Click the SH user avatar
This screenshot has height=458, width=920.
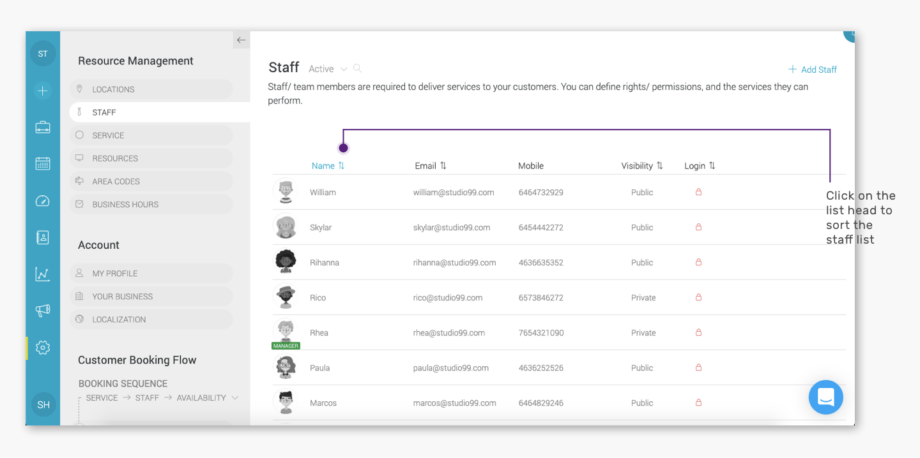(43, 404)
